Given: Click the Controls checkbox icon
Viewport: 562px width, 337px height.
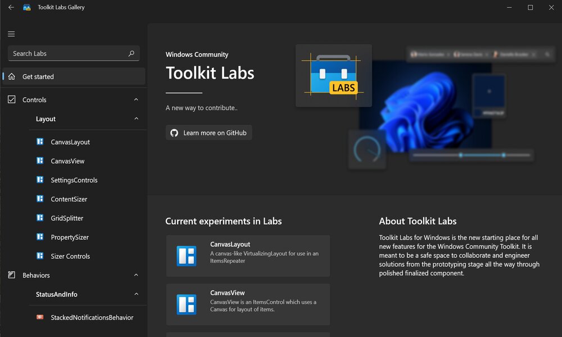Looking at the screenshot, I should 12,99.
